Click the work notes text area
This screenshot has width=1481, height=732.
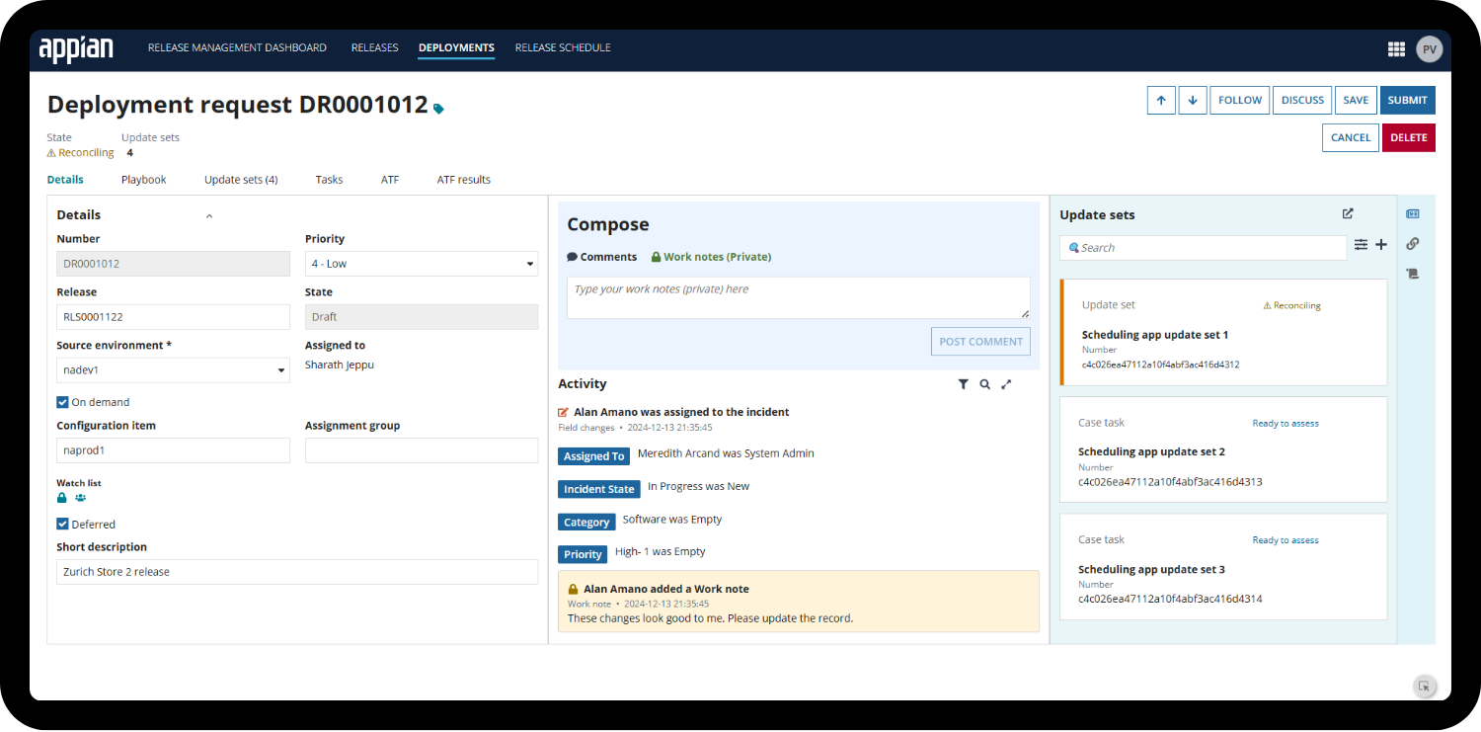click(x=799, y=297)
